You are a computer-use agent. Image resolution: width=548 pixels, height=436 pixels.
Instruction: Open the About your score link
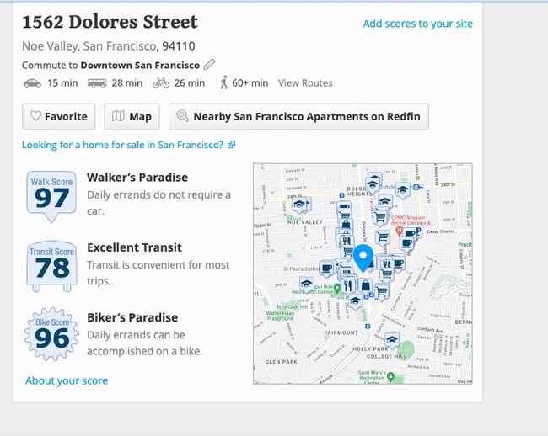67,380
